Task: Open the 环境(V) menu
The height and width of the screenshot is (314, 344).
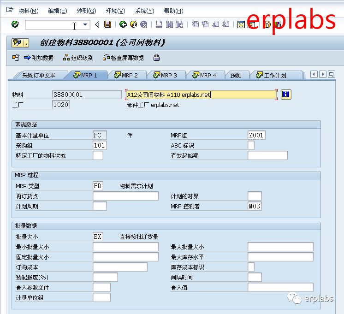Action: 115,11
